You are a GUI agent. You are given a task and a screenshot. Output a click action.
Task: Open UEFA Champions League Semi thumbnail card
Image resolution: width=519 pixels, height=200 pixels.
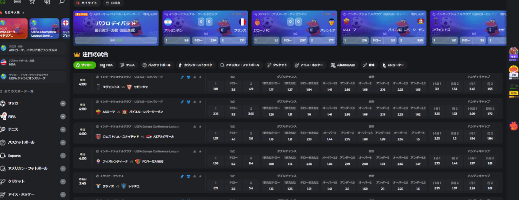click(x=44, y=29)
